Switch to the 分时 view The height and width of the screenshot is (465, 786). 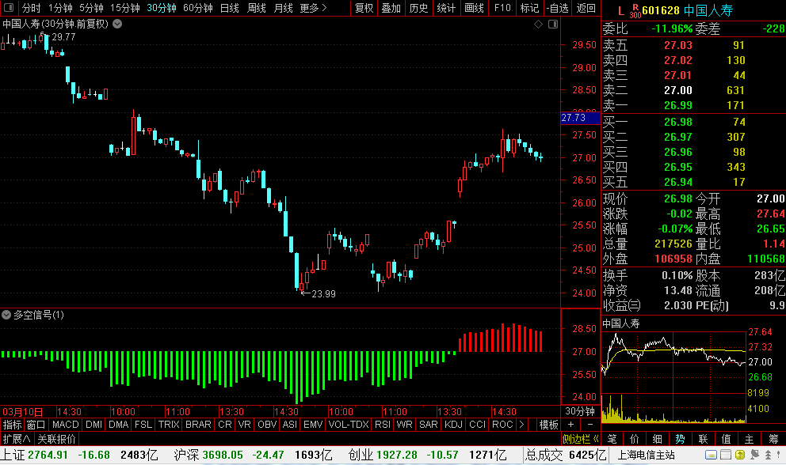pyautogui.click(x=31, y=8)
